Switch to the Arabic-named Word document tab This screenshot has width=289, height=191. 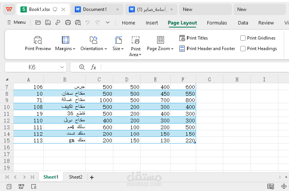pos(151,9)
